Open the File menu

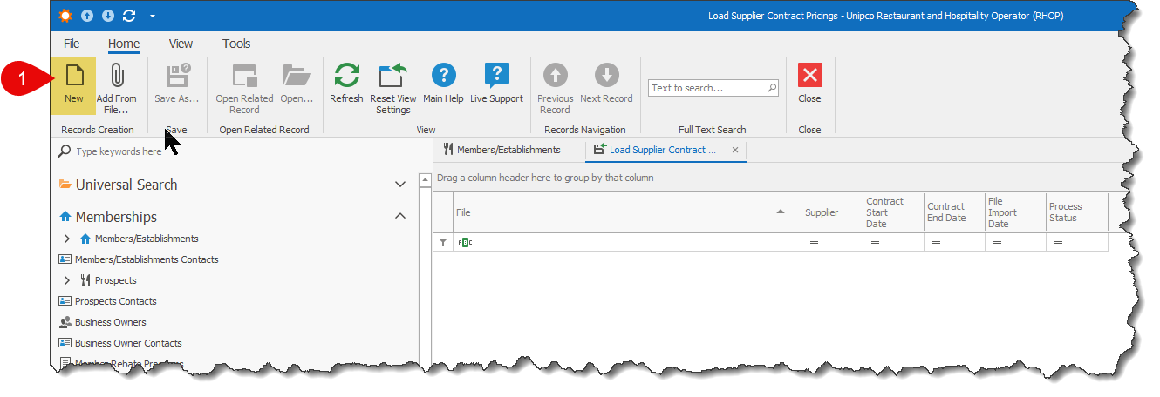pyautogui.click(x=72, y=44)
